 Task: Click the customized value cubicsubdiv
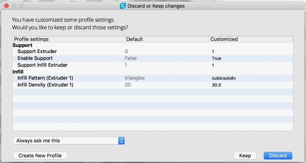click(x=224, y=78)
